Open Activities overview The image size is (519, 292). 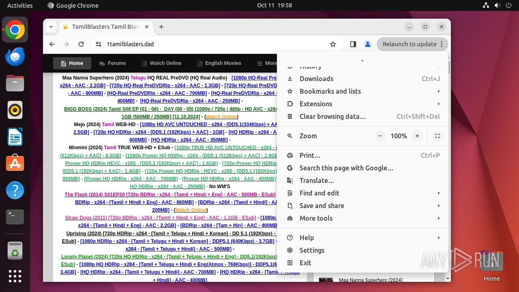click(x=20, y=5)
